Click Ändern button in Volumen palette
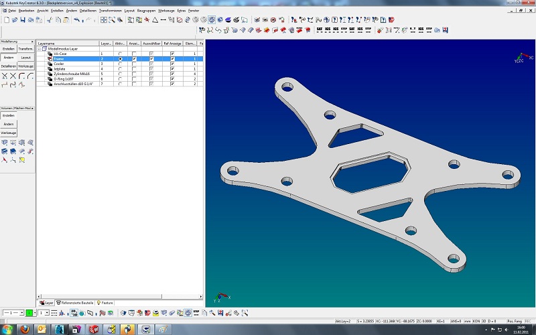The image size is (536, 335). 9,124
